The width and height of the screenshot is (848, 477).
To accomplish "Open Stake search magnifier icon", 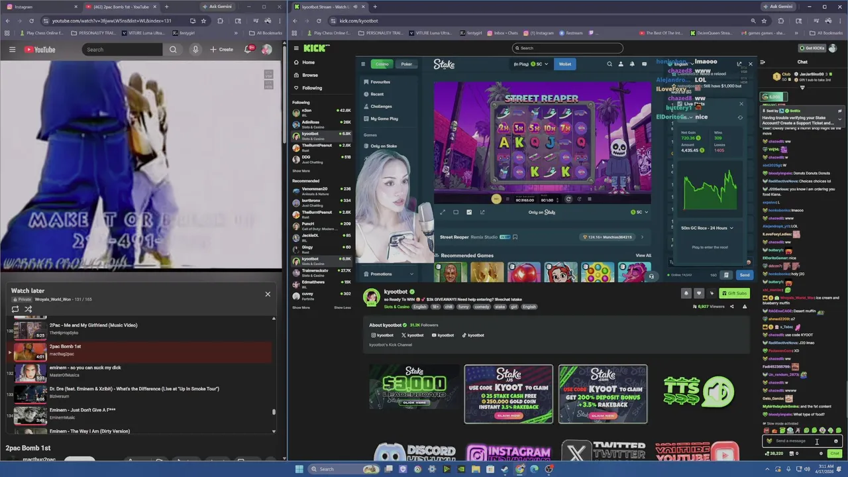I will point(609,64).
